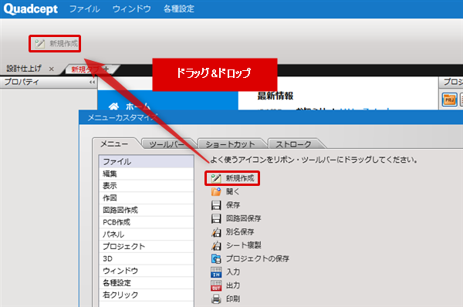Click the 新規作成 pencil icon in the command list

click(x=216, y=178)
